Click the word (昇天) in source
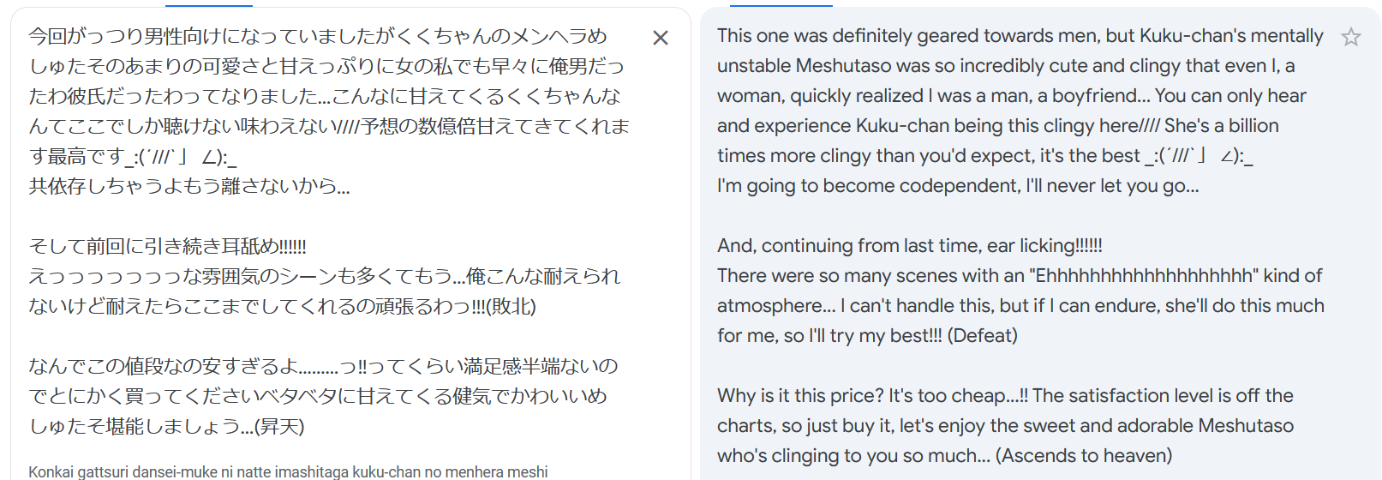The width and height of the screenshot is (1382, 480). click(x=279, y=426)
